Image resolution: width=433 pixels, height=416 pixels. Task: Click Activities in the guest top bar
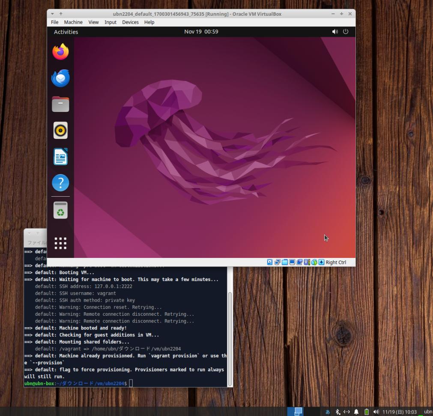66,32
